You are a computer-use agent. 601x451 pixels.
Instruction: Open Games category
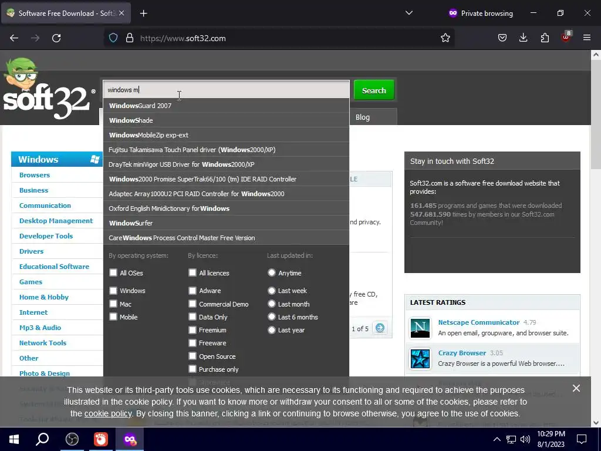pos(31,282)
